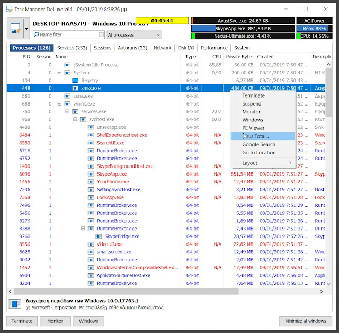339x333 pixels.
Task: Select Monitor in the context menu
Action: pyautogui.click(x=263, y=112)
